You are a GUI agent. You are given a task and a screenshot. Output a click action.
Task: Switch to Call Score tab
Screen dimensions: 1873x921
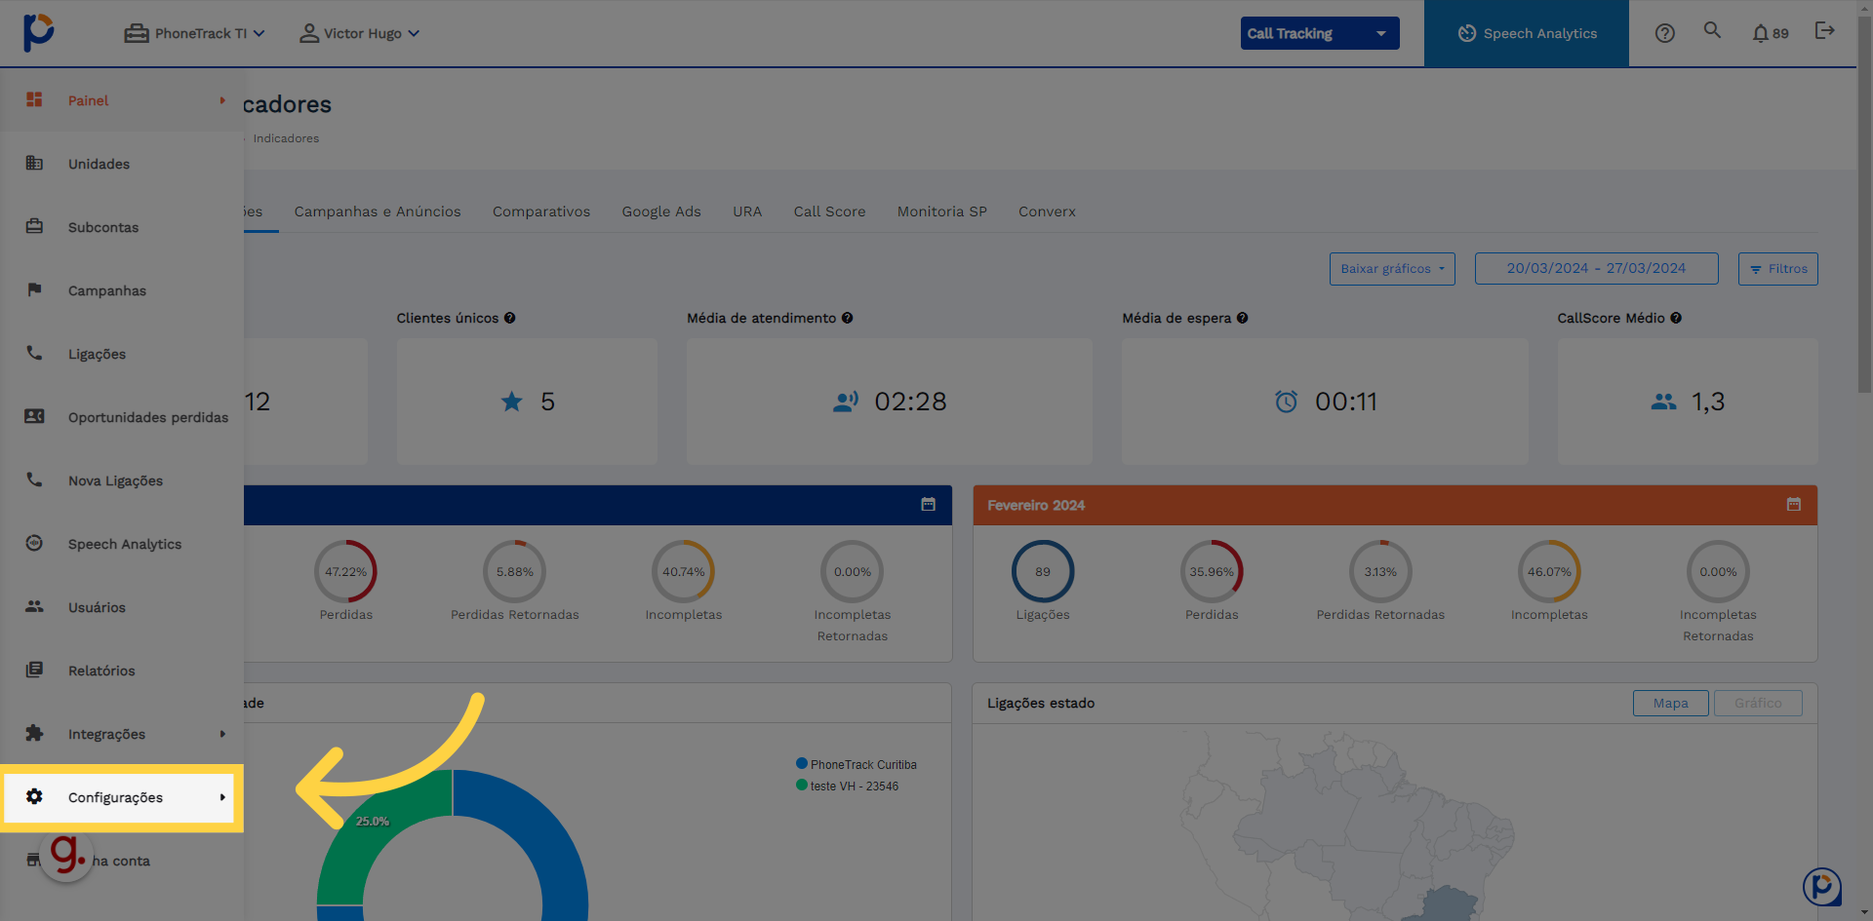829,211
